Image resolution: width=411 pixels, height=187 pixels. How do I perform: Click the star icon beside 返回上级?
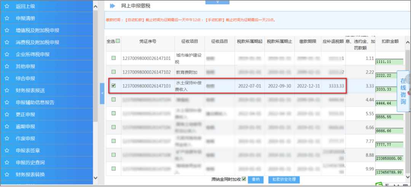pyautogui.click(x=7, y=6)
